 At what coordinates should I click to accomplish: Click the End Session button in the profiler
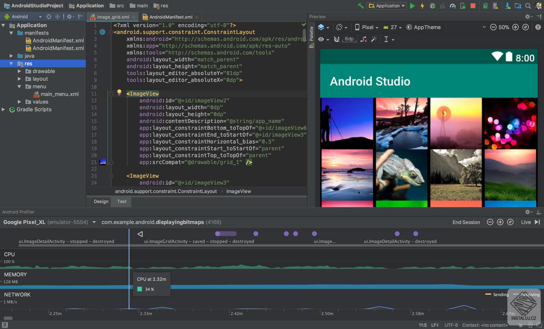click(x=466, y=222)
